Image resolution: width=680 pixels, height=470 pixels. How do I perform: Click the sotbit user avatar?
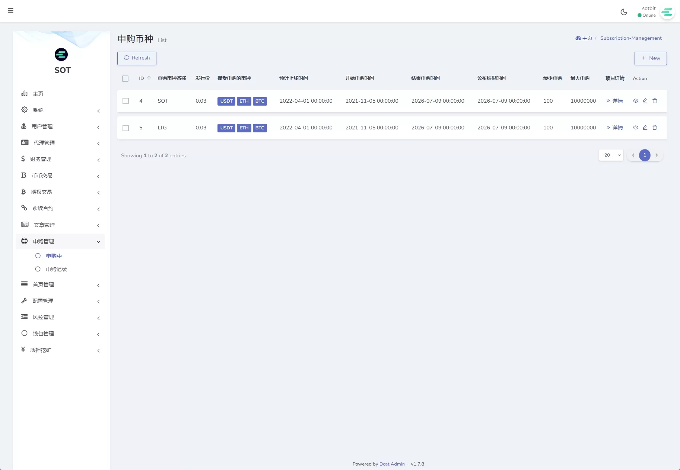[667, 12]
